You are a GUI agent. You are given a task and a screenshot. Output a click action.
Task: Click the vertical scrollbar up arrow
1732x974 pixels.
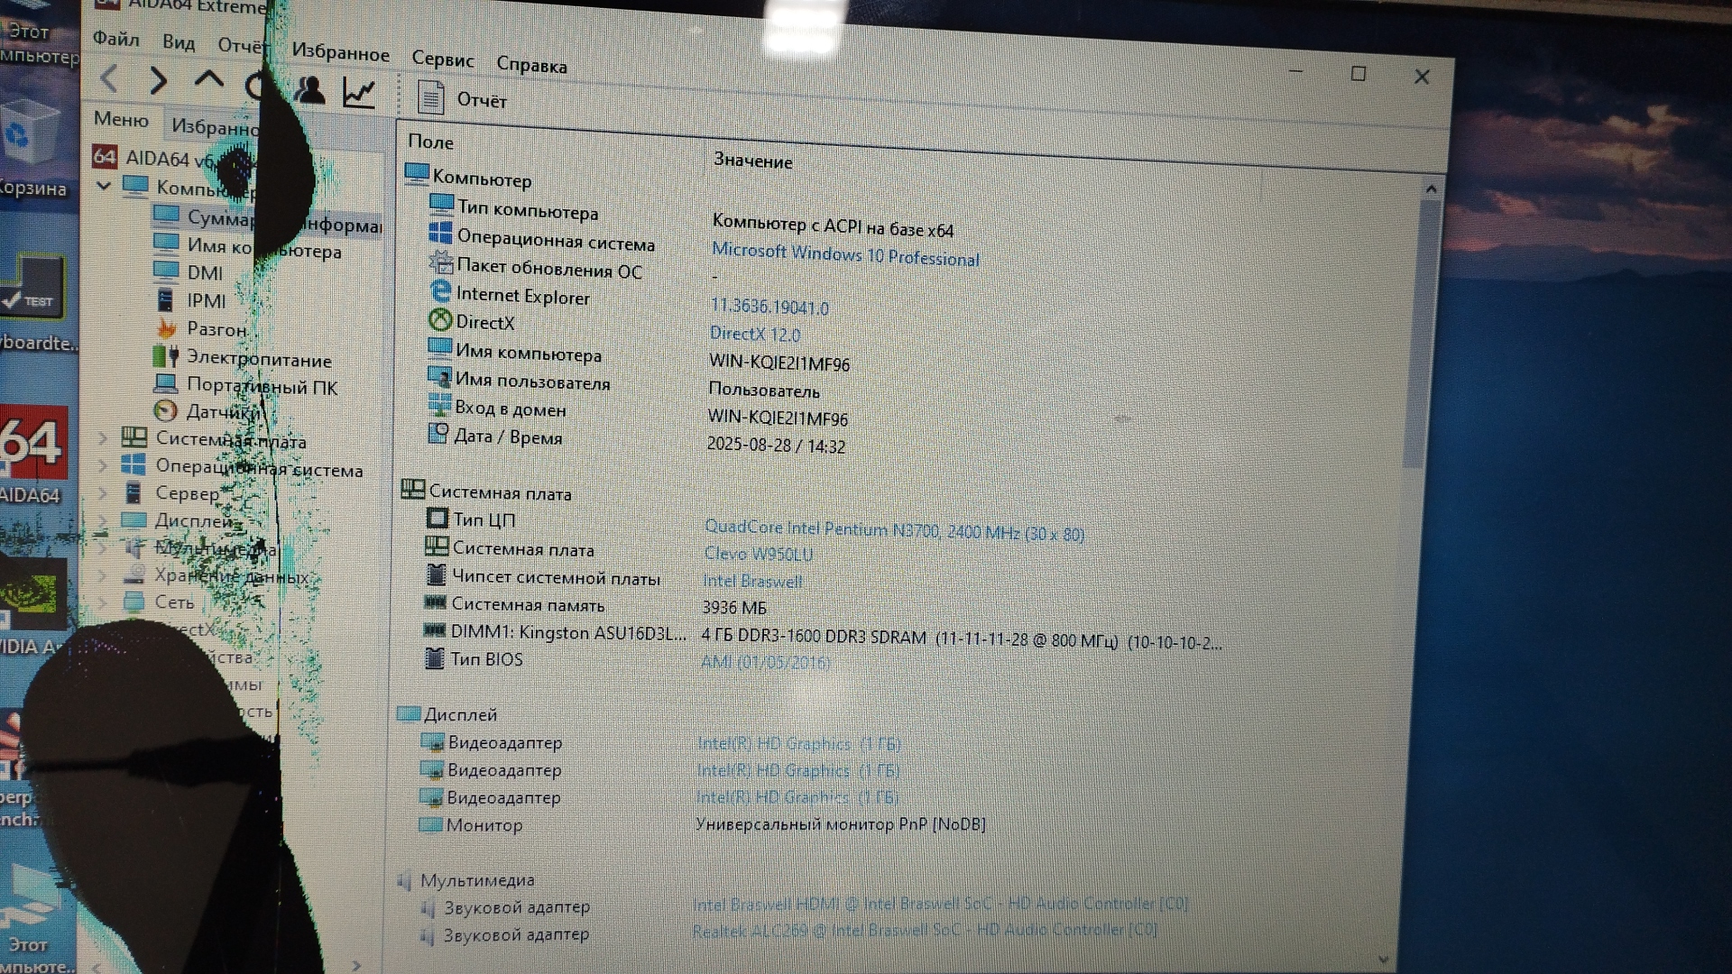(x=1431, y=189)
